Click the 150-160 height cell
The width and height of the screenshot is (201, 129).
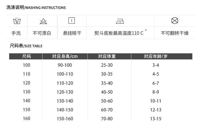(x=65, y=119)
